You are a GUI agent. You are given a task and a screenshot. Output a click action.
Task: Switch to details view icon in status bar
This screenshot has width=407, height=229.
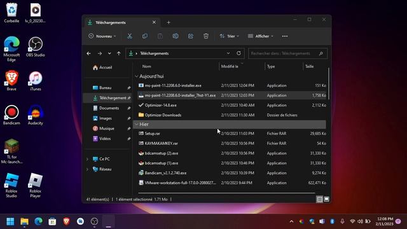320,199
